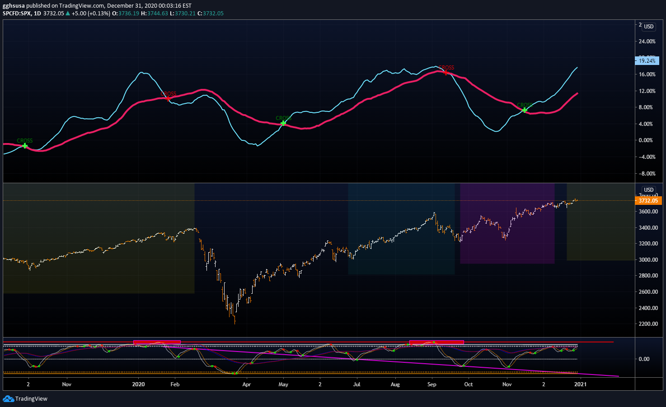Click the orange 3732.05 price label
This screenshot has width=666, height=407.
click(648, 200)
